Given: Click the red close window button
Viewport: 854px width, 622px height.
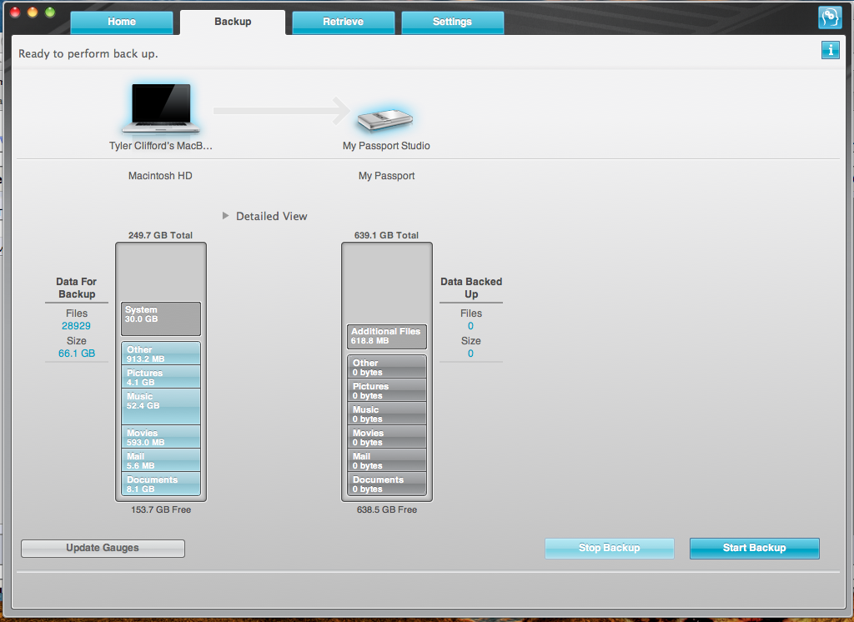Looking at the screenshot, I should (15, 12).
